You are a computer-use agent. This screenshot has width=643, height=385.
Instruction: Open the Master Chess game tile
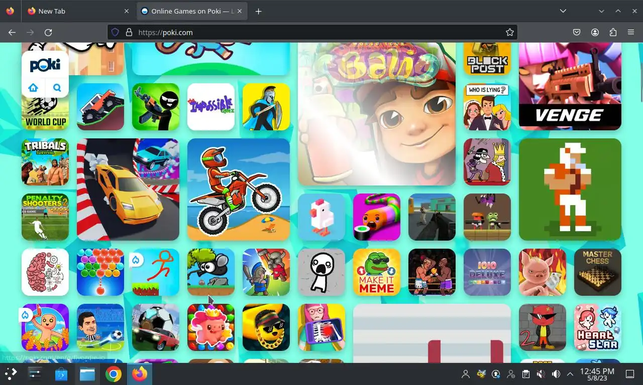[598, 272]
